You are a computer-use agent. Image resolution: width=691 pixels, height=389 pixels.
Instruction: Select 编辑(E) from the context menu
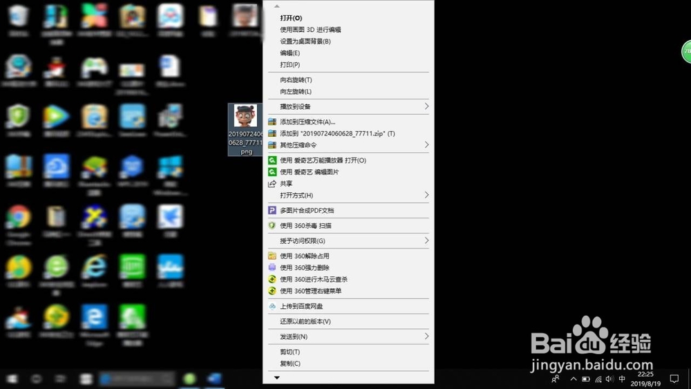click(x=290, y=53)
